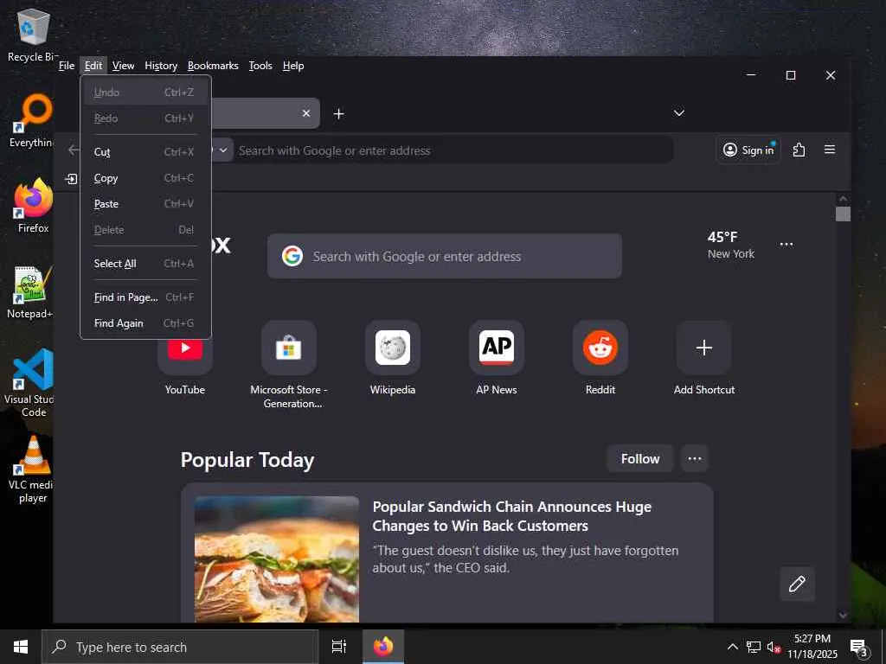
Task: Open the network tray icon
Action: (x=754, y=647)
